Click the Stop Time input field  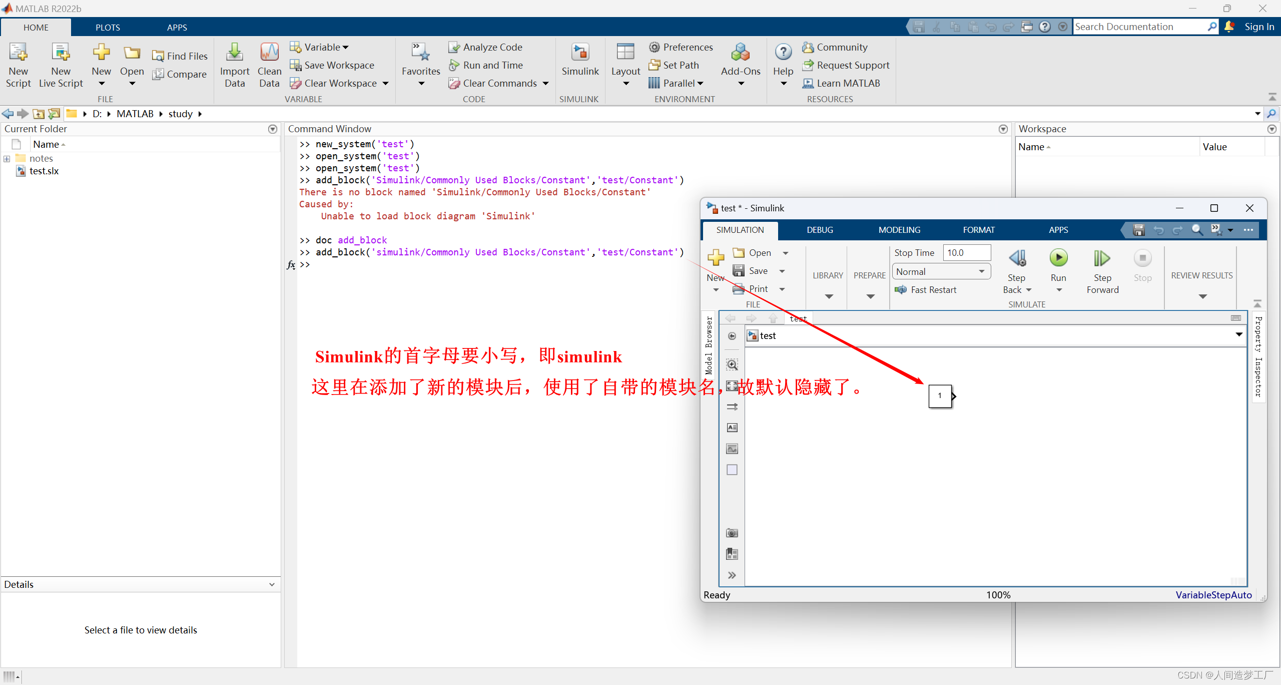click(x=966, y=253)
